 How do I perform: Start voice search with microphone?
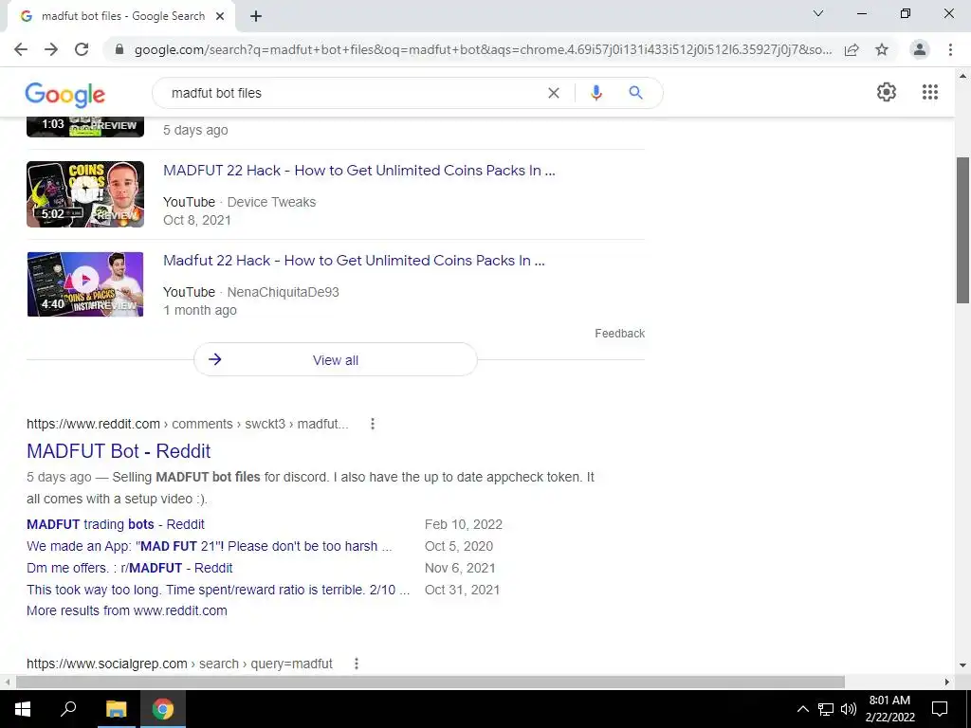[595, 93]
